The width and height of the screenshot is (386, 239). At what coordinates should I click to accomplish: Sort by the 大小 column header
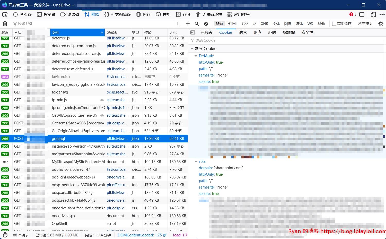click(178, 33)
